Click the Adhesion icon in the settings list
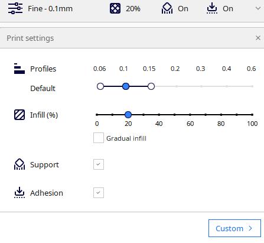Screen dimensions: 264x243 pos(19,193)
